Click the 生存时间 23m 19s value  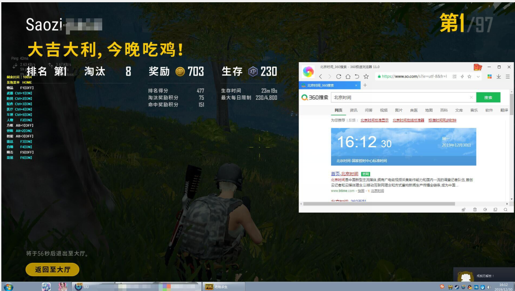pos(269,90)
